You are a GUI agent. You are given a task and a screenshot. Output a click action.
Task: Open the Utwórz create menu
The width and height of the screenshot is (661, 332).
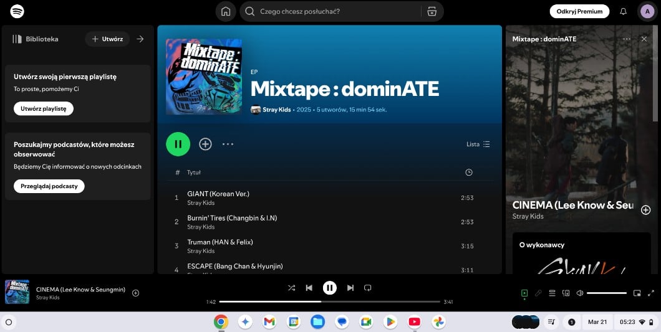coord(107,39)
